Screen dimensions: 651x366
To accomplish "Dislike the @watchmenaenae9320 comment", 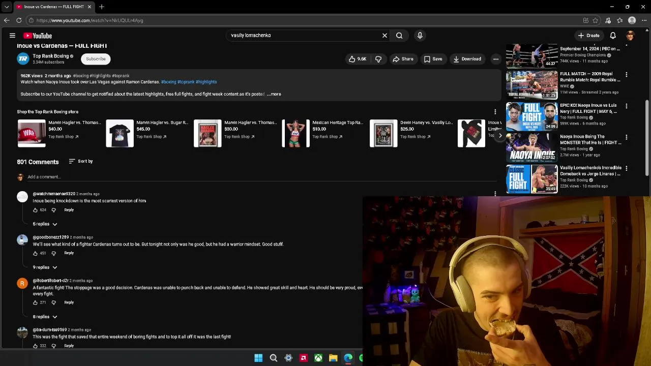I will [53, 210].
